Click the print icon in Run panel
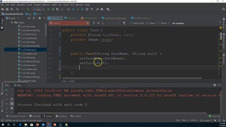Screen dimensions: 226x127 [12, 108]
